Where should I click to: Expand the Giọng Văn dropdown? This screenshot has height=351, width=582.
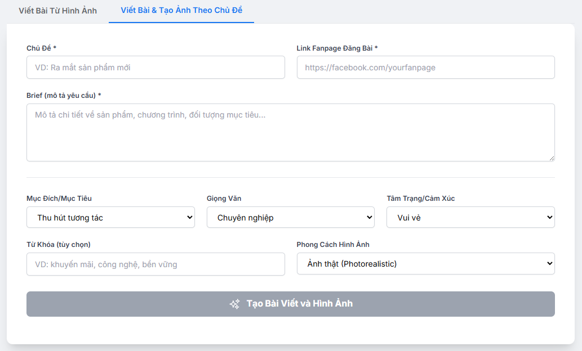click(291, 217)
